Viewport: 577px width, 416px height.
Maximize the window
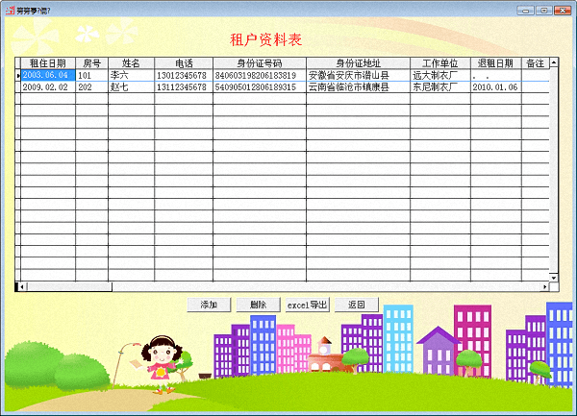coord(543,9)
